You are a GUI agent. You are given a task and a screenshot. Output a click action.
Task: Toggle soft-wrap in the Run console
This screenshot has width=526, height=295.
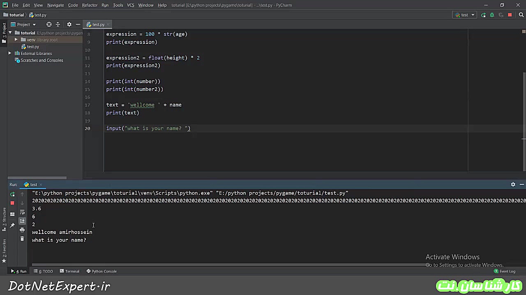click(x=22, y=212)
